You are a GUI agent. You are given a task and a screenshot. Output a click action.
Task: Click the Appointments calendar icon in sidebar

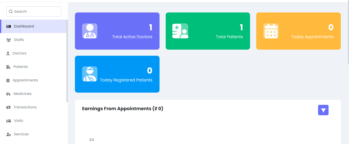pos(8,80)
